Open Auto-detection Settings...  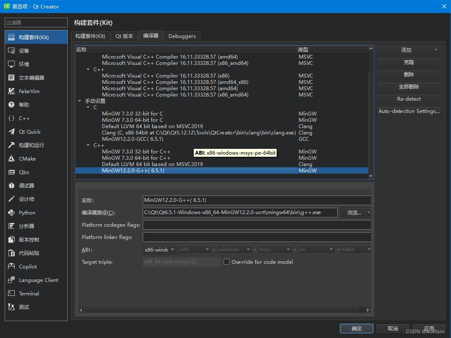(409, 111)
